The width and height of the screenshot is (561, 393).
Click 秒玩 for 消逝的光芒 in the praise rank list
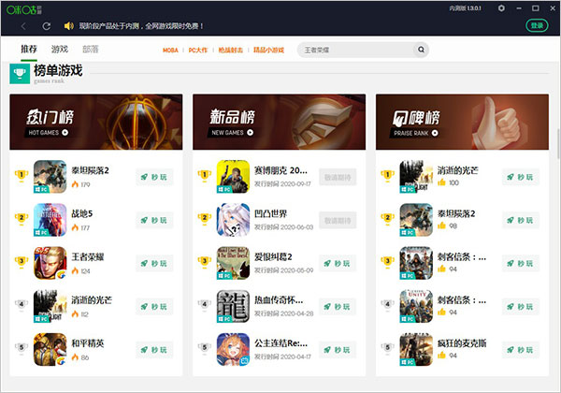click(x=521, y=177)
